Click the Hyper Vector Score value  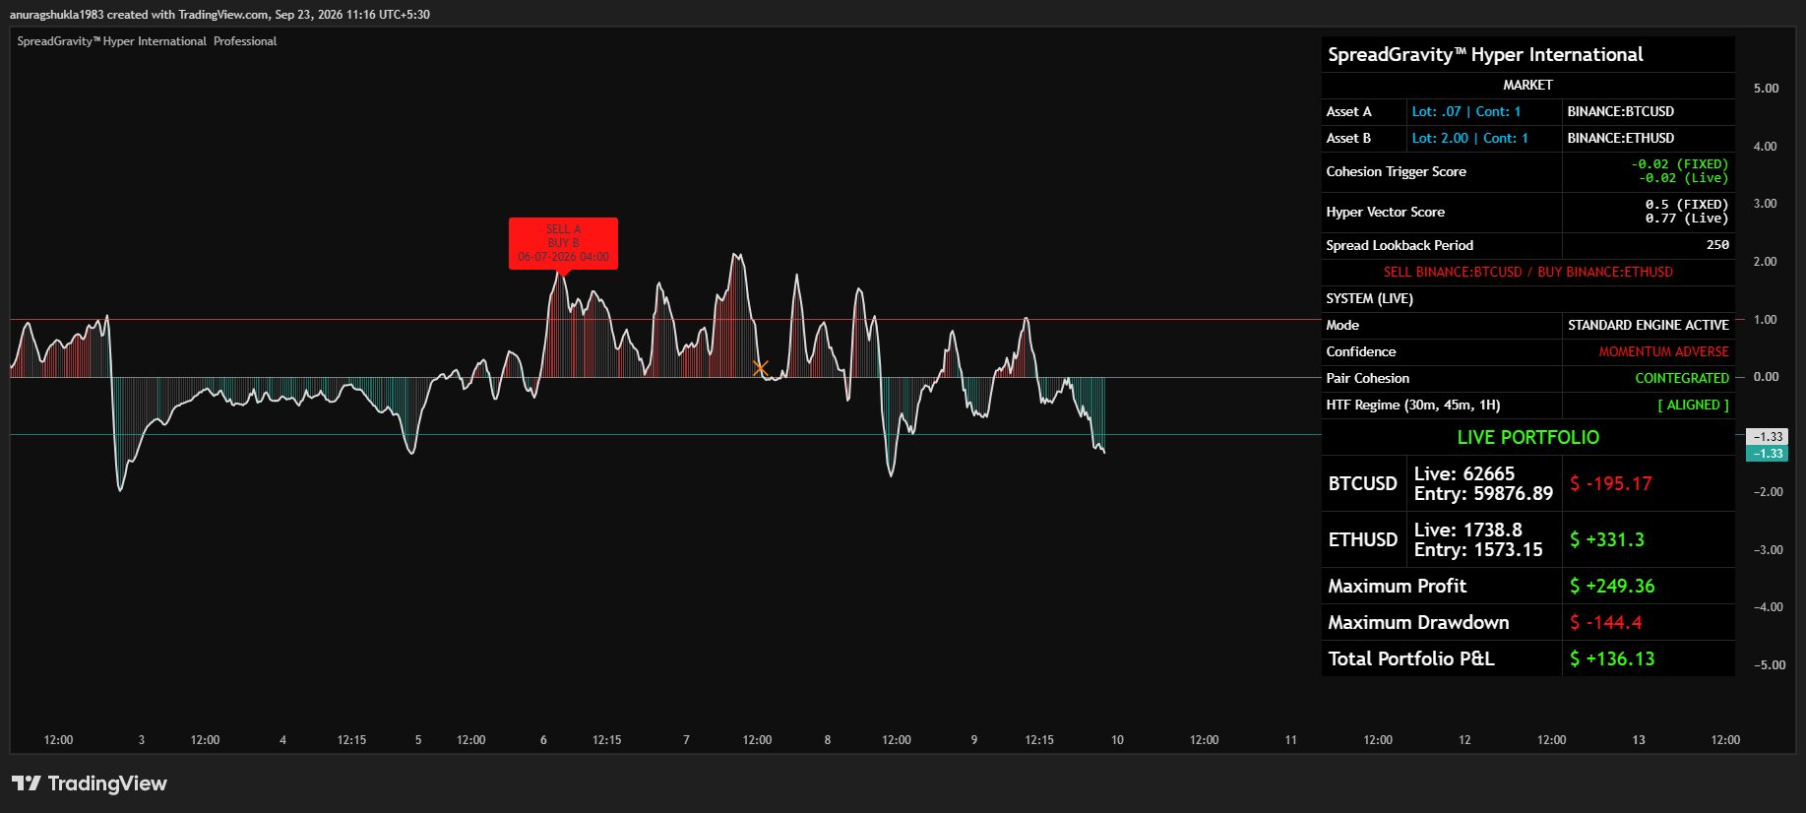(1686, 212)
